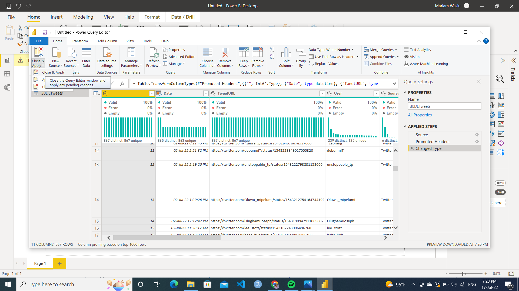Open the Tools menu
The width and height of the screenshot is (519, 291).
[x=147, y=41]
